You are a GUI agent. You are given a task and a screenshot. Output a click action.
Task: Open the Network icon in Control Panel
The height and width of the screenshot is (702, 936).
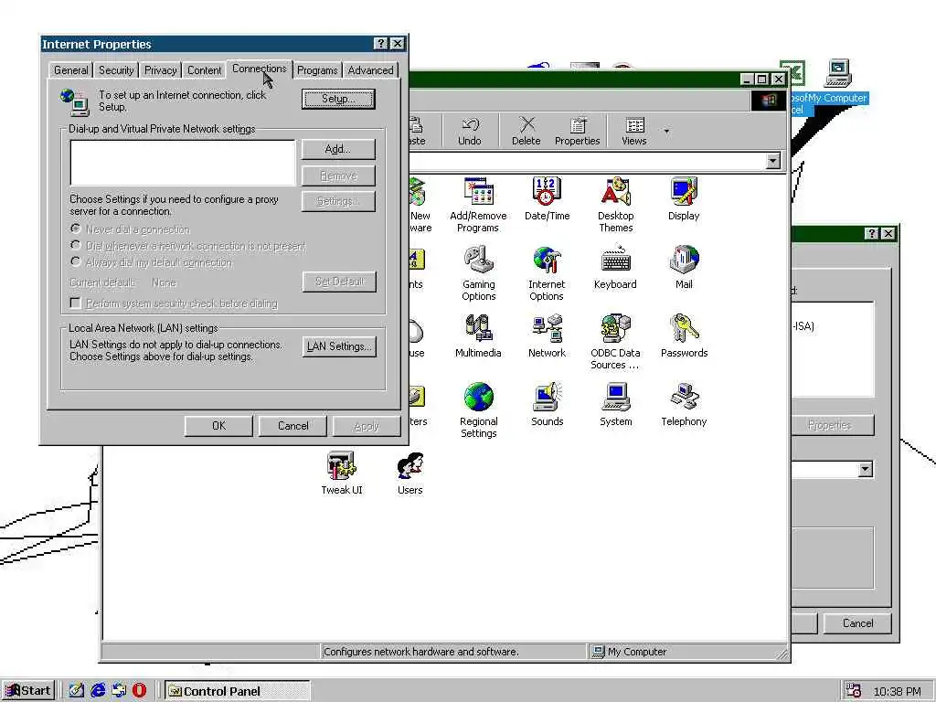coord(547,335)
